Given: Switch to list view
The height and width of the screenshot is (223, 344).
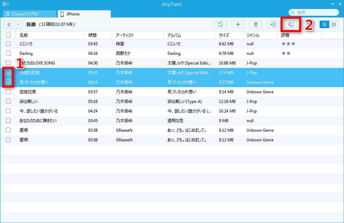Looking at the screenshot, I should (x=324, y=24).
